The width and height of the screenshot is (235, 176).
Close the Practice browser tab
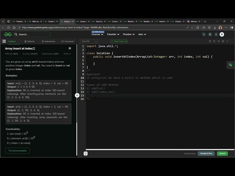(25, 21)
